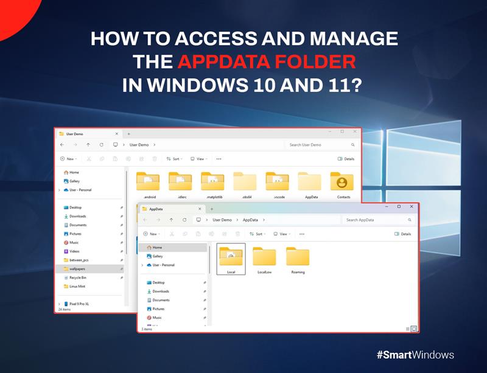Screen dimensions: 487x373
Task: Expand the Pixel 9 Pro XL tree node
Action: point(59,303)
